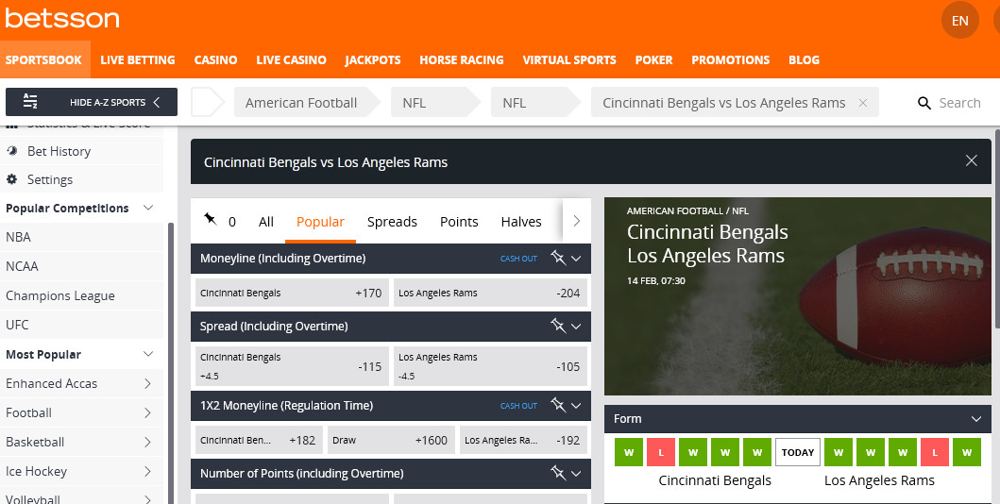Screen dimensions: 1000x504
Task: Open the Blog
Action: 804,59
